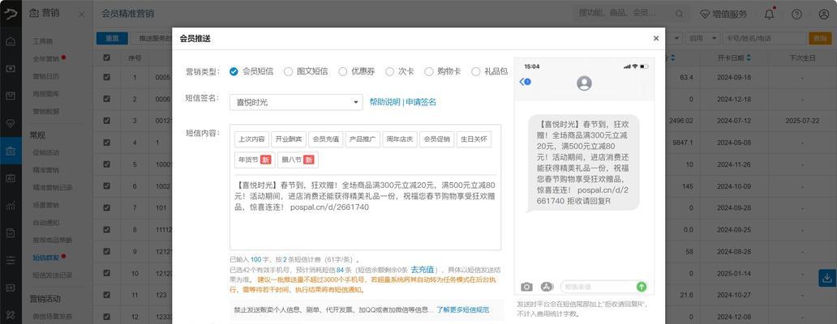Choose the 生日关怀 template tab
The height and width of the screenshot is (324, 837).
(474, 139)
